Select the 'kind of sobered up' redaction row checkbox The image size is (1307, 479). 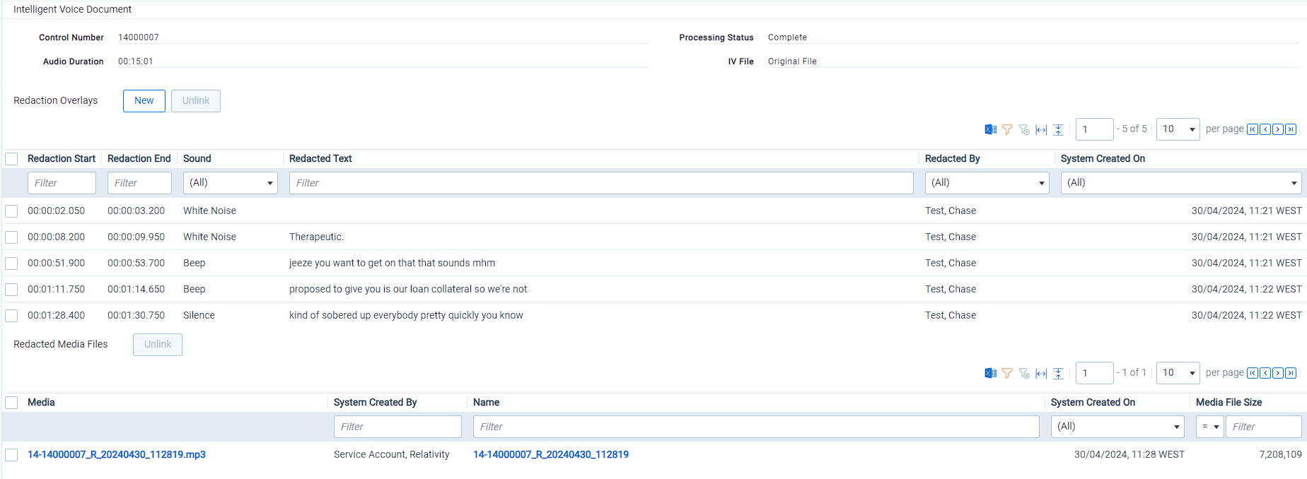click(11, 316)
